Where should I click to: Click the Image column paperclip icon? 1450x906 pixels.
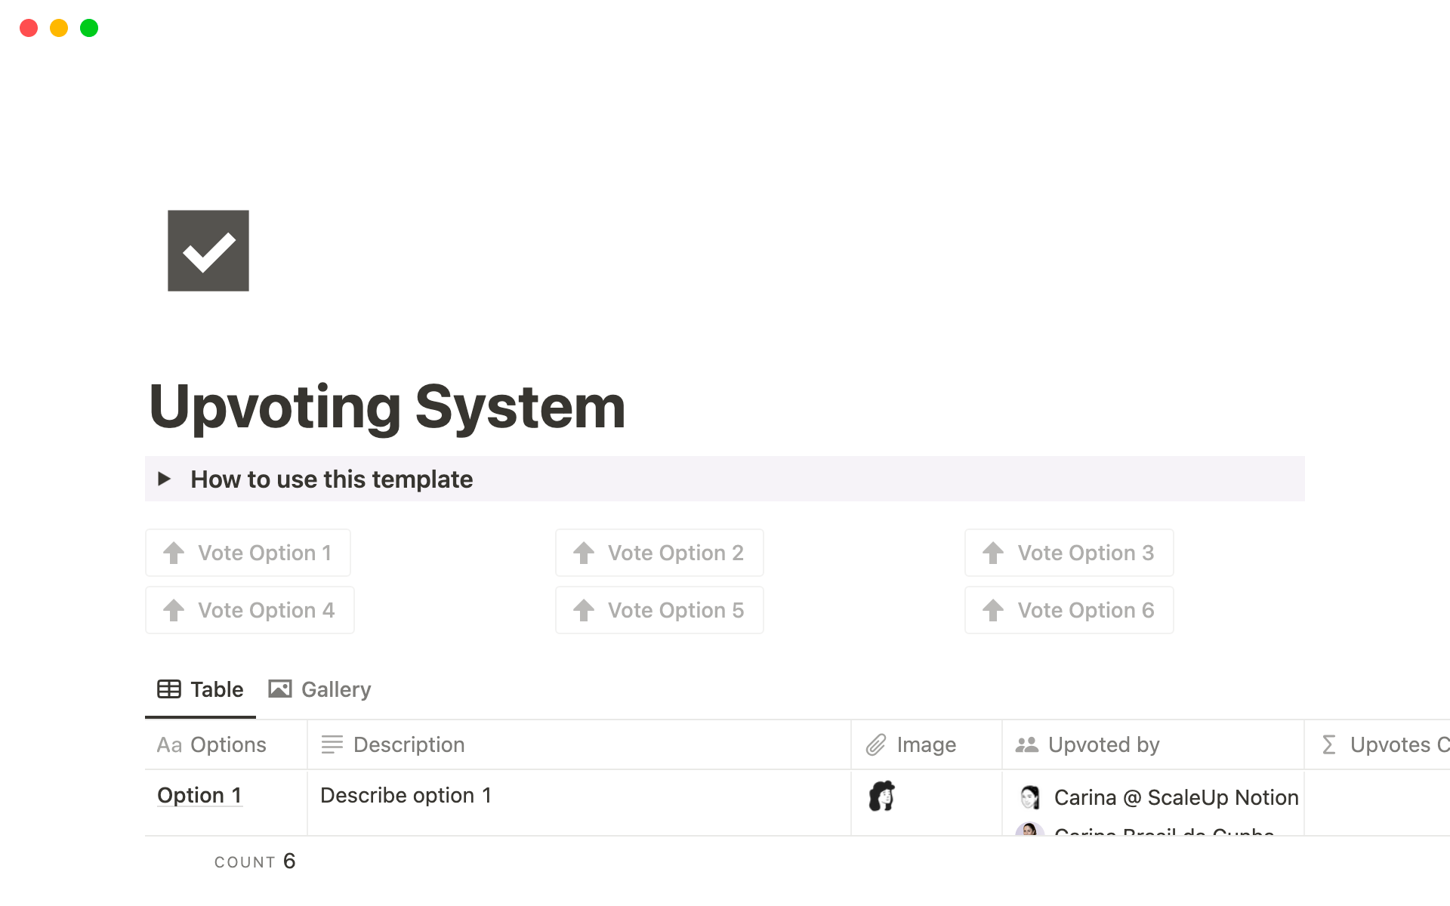875,744
